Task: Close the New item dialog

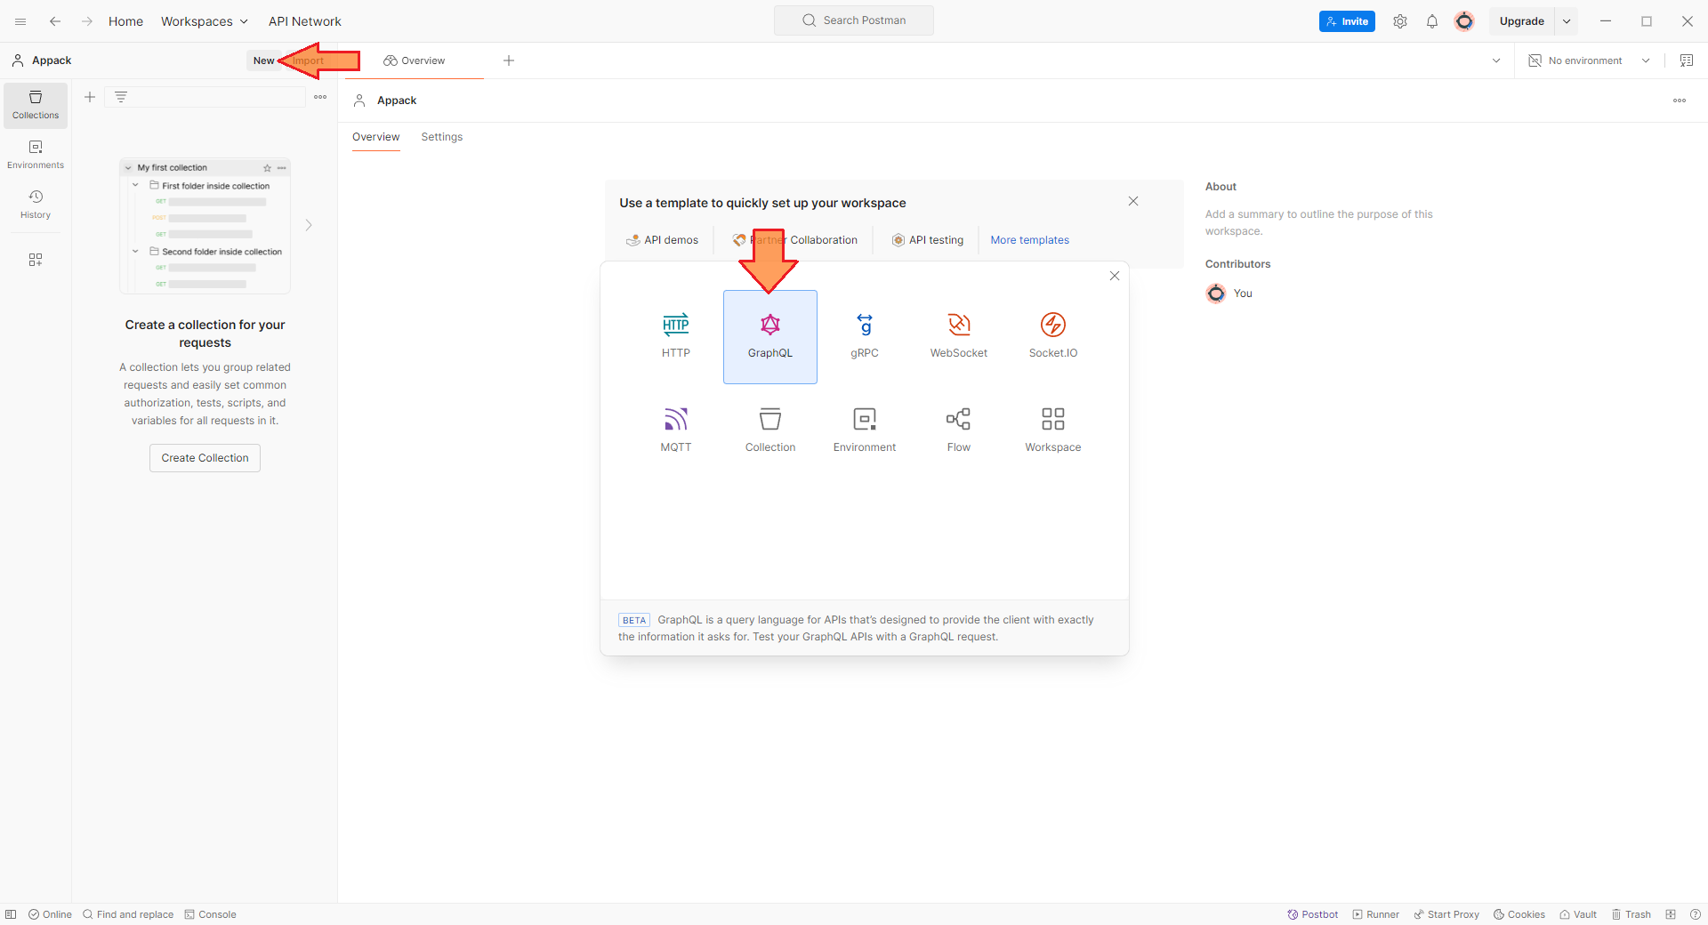Action: click(x=1115, y=276)
